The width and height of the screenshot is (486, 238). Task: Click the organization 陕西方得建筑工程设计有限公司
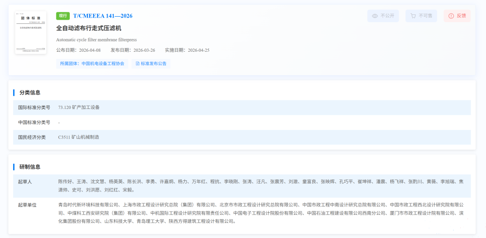201,221
